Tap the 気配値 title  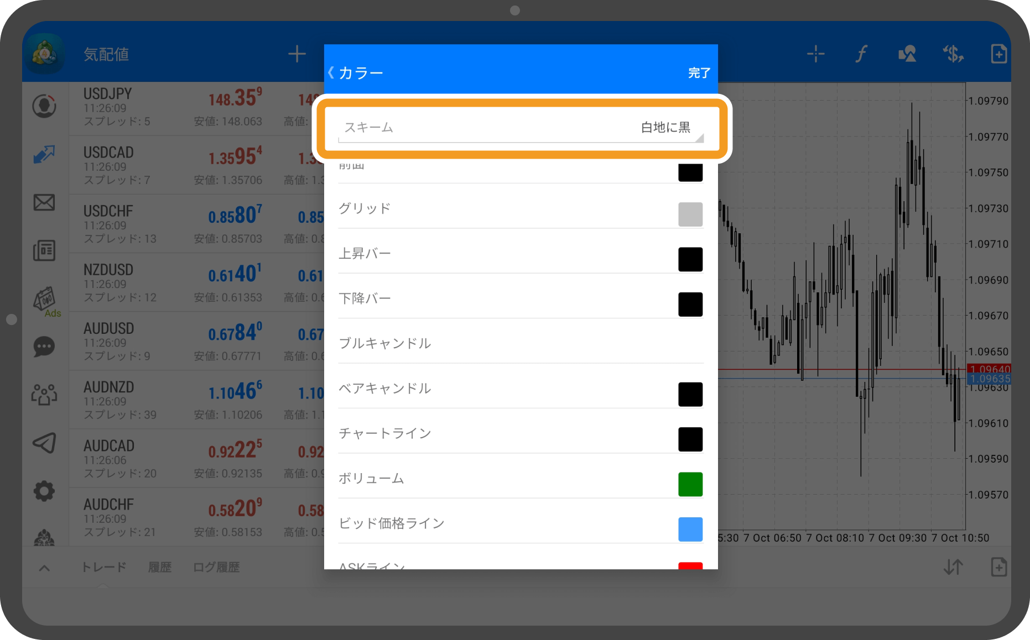[x=106, y=54]
